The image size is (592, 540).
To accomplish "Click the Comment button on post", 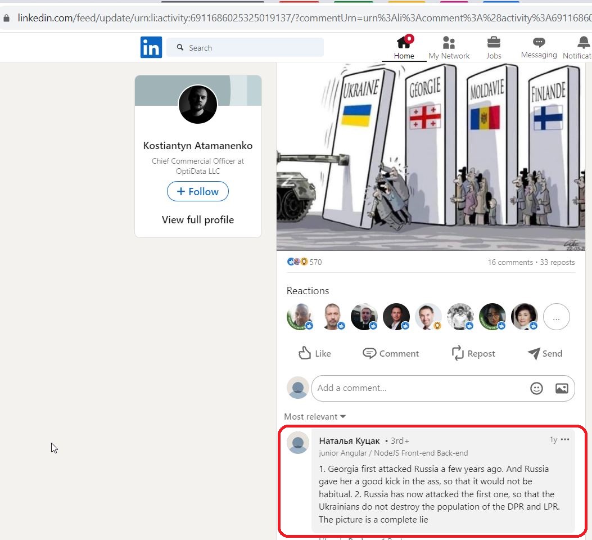I will [x=391, y=353].
